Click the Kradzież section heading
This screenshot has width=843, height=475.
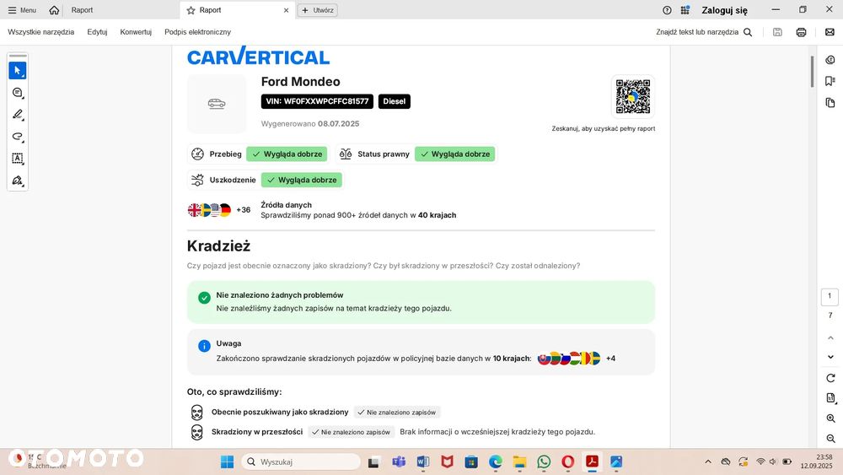pyautogui.click(x=219, y=246)
